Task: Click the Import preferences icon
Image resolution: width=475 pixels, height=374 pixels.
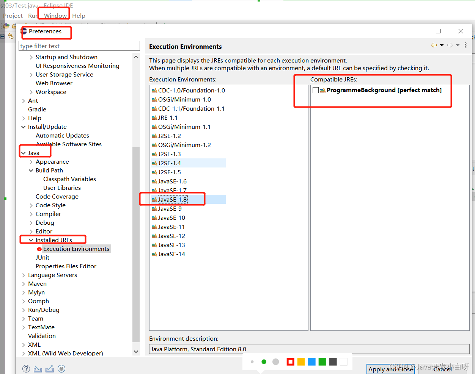Action: (x=38, y=369)
